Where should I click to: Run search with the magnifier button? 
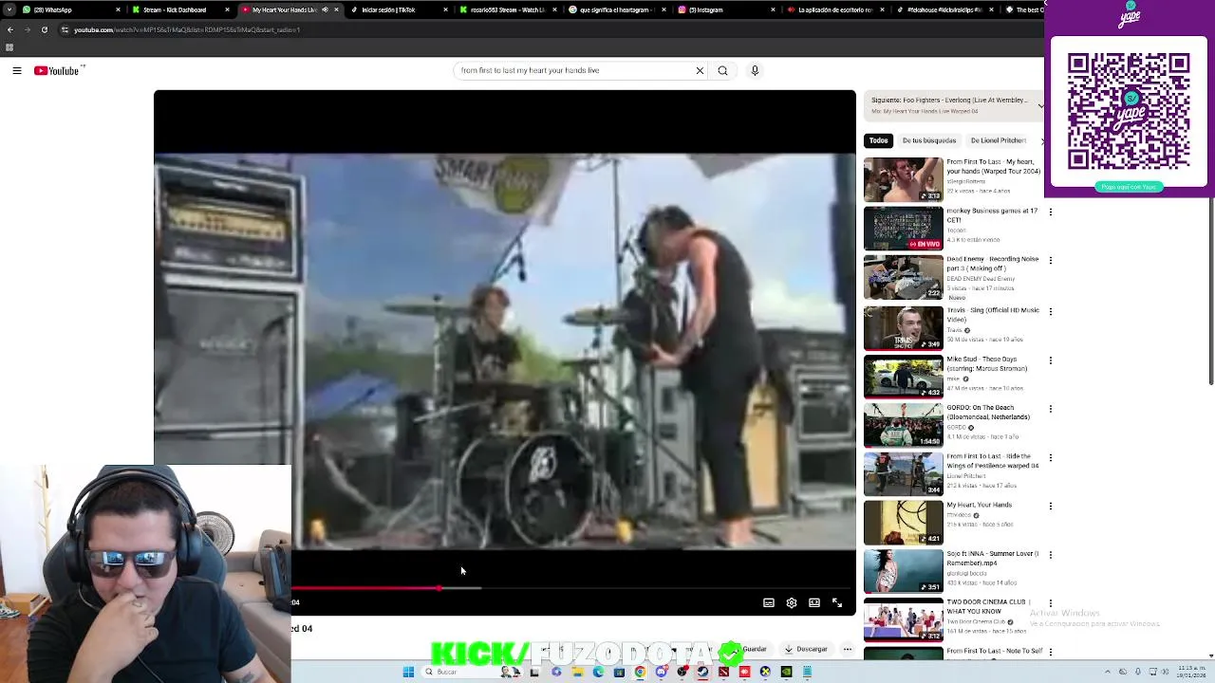pyautogui.click(x=722, y=70)
